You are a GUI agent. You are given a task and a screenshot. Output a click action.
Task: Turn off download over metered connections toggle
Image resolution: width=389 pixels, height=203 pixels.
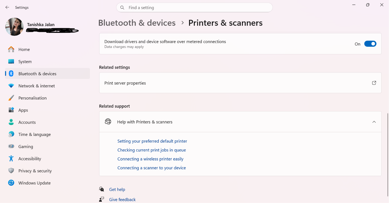370,44
